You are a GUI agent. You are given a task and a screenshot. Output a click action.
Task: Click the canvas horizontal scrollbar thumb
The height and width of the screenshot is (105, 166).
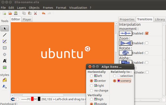pos(43,95)
